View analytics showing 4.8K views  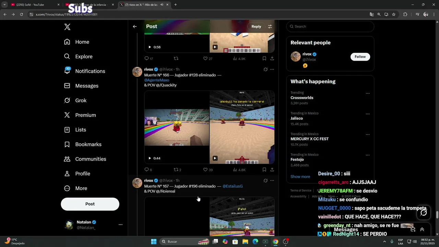coord(239,170)
